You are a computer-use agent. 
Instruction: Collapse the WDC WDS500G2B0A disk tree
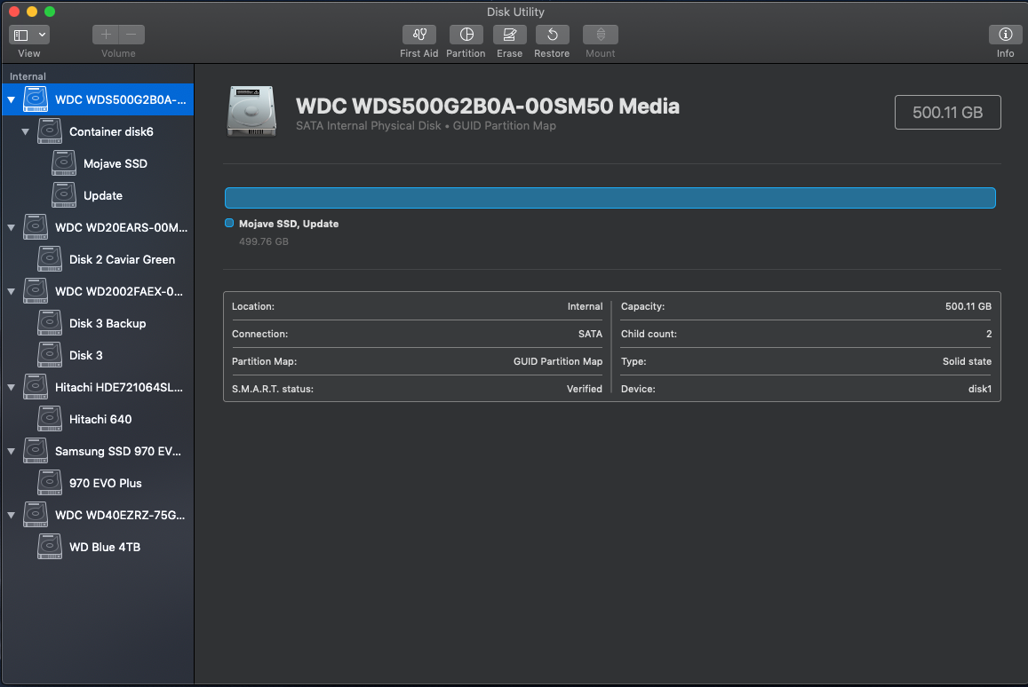[x=12, y=99]
